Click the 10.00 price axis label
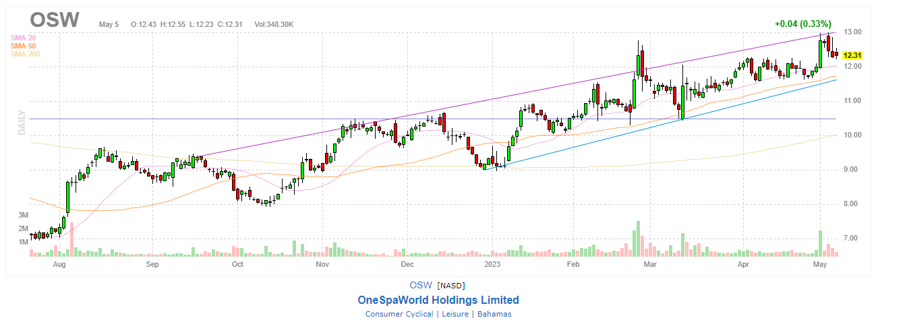The height and width of the screenshot is (320, 907). (852, 135)
